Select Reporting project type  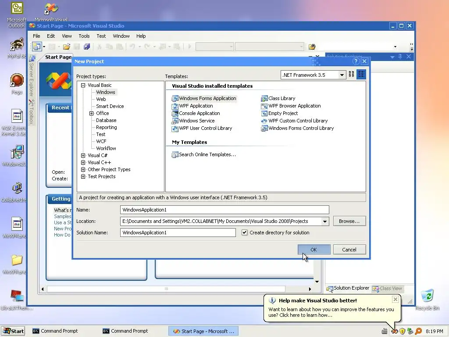(x=107, y=127)
